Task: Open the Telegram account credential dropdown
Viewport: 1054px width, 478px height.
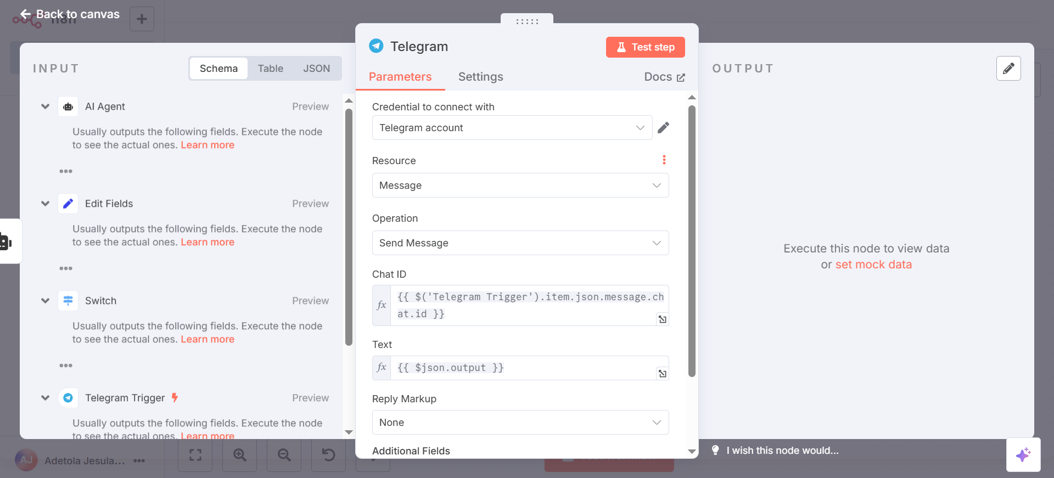Action: (512, 128)
